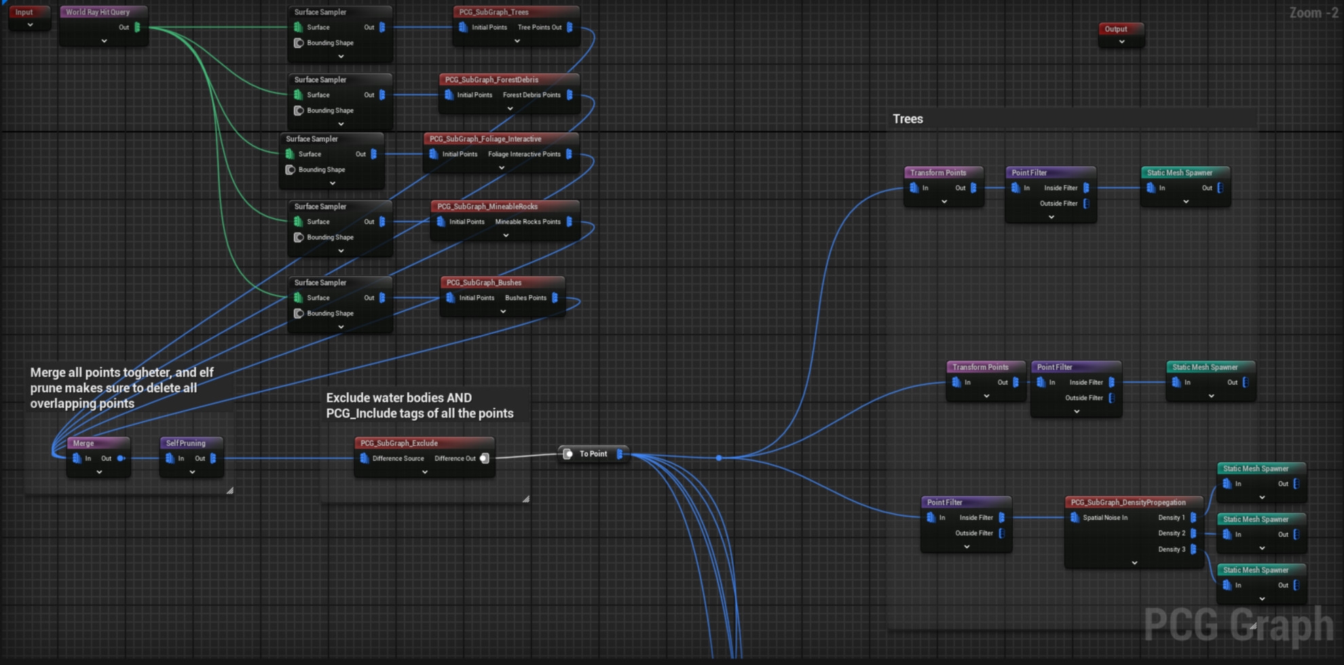The height and width of the screenshot is (665, 1344).
Task: Click the Forest Debris Points output pin
Action: (569, 95)
